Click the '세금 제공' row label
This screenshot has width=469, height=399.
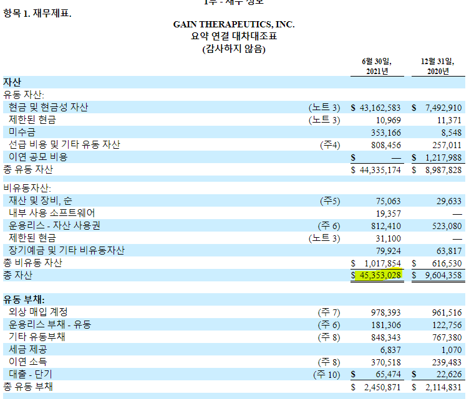(x=27, y=349)
